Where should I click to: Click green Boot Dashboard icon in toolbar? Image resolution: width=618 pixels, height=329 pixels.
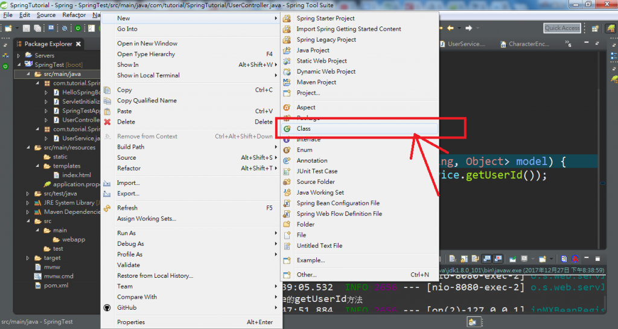coord(78,28)
